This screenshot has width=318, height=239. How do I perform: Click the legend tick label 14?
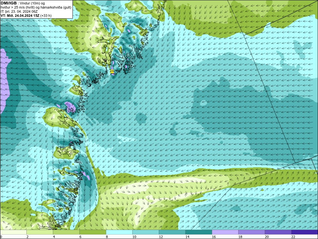coord(187,237)
